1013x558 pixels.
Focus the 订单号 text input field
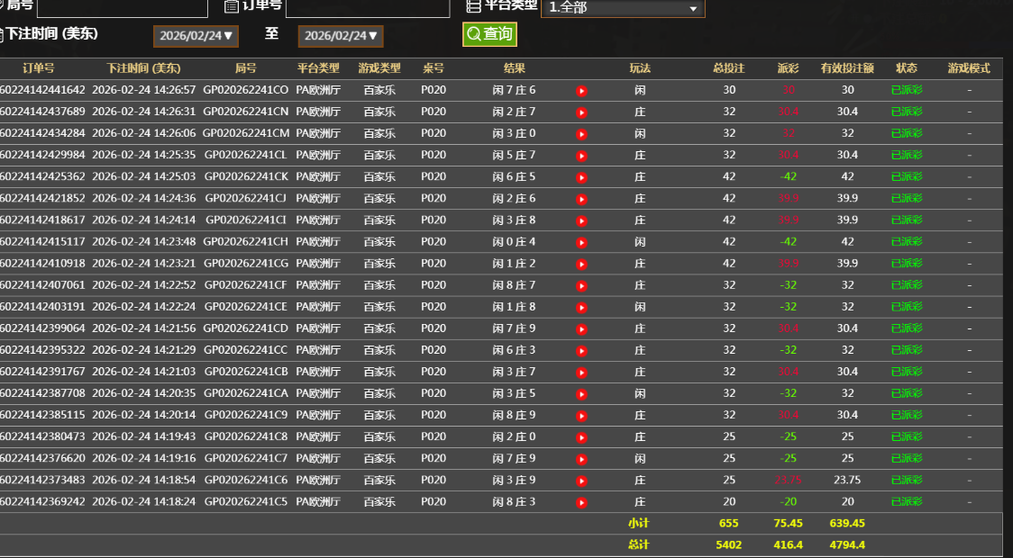(367, 8)
